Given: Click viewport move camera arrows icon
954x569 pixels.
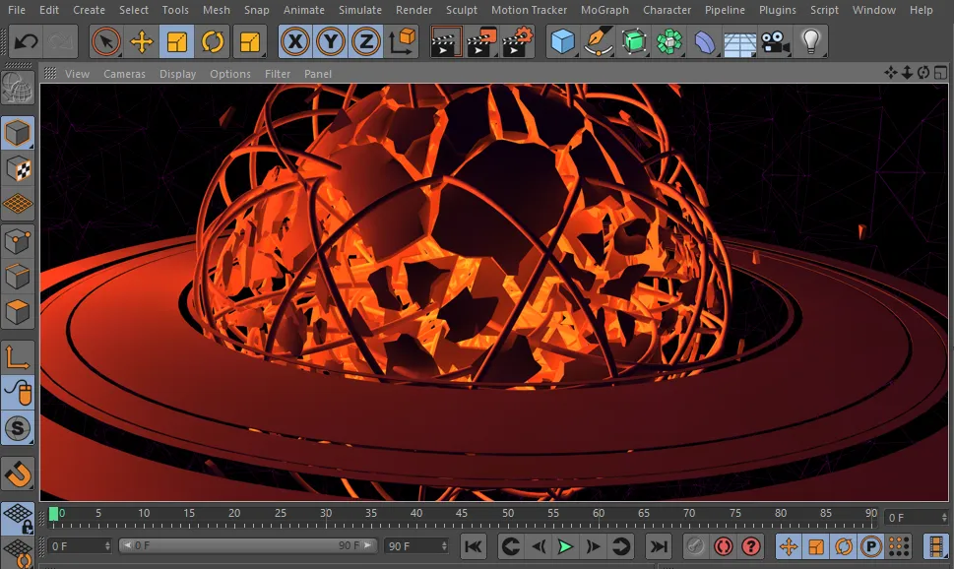Looking at the screenshot, I should 891,73.
